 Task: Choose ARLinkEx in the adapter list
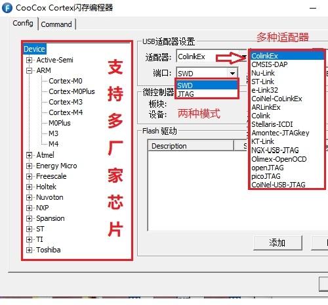[287, 107]
